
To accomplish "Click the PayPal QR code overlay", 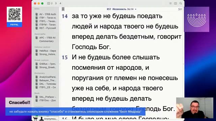I will pyautogui.click(x=14, y=14).
